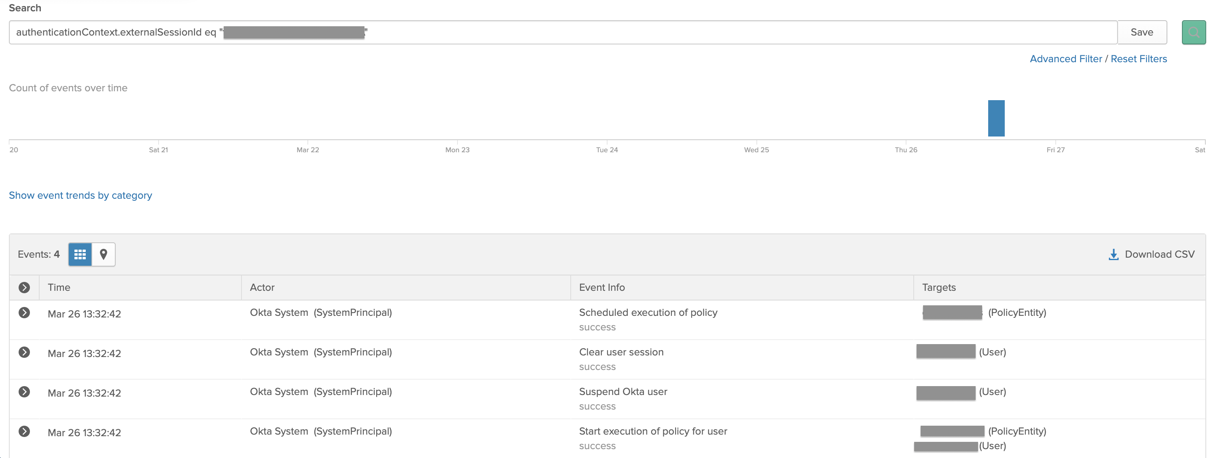
Task: Click Reset Filters
Action: point(1139,59)
